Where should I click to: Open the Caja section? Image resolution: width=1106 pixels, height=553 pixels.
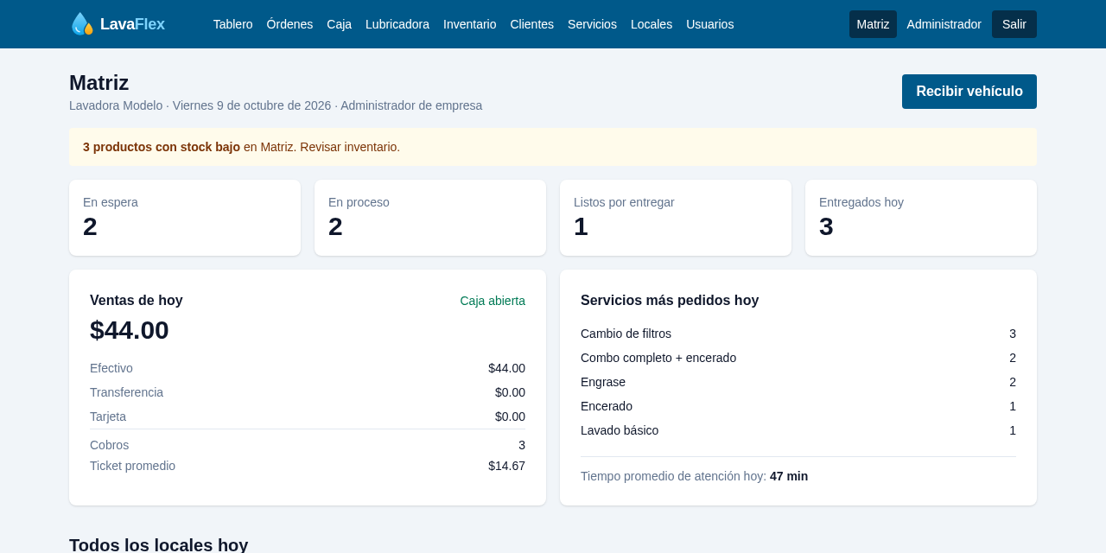click(x=339, y=24)
